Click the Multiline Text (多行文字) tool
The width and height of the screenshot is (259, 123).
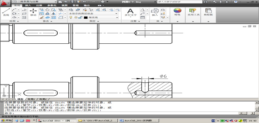pyautogui.click(x=130, y=12)
